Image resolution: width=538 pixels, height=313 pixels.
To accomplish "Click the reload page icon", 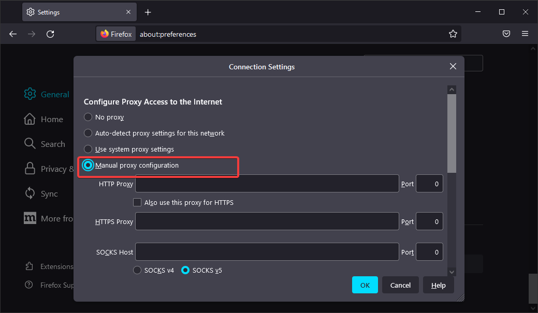I will [x=50, y=34].
